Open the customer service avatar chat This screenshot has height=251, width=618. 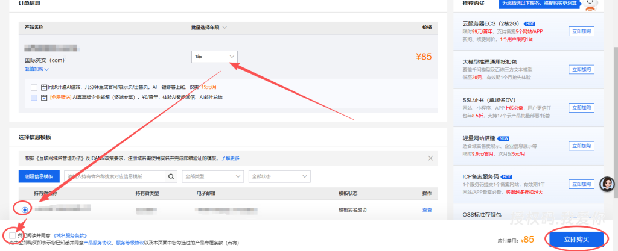[607, 184]
